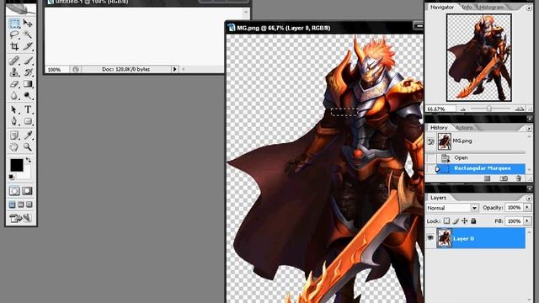539x303 pixels.
Task: Set Full Screen Mode without menu bar
Action: [x=29, y=205]
